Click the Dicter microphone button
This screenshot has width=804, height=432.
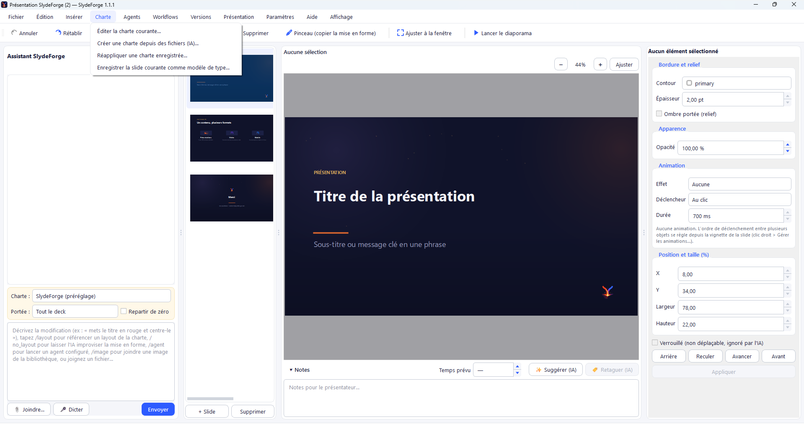pyautogui.click(x=71, y=409)
